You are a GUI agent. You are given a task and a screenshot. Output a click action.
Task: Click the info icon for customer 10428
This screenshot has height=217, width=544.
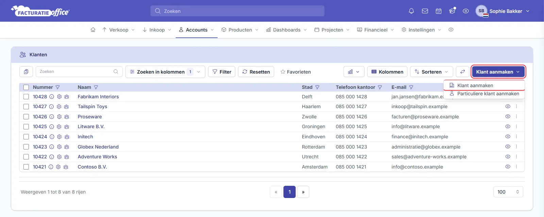pos(52,97)
